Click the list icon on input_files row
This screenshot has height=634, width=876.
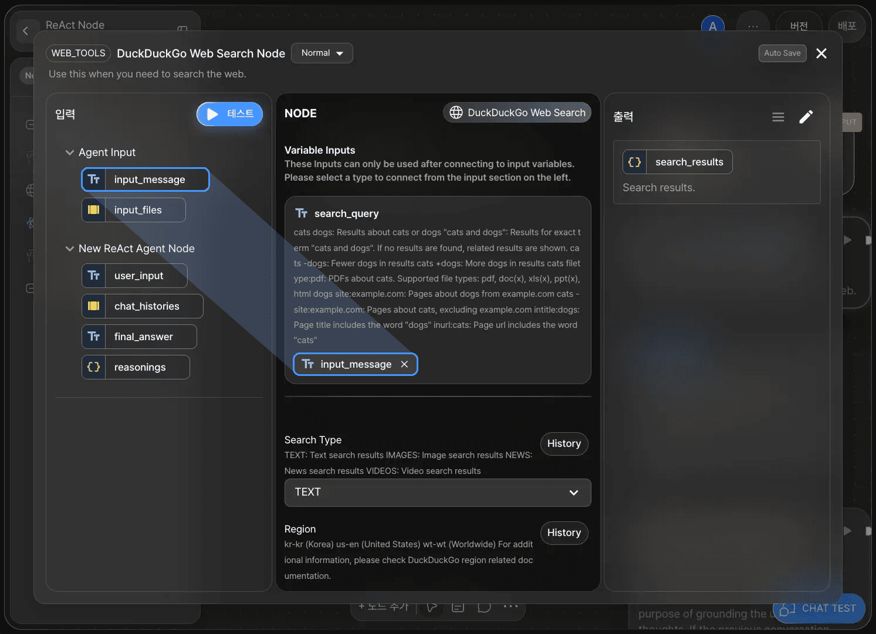pos(94,210)
